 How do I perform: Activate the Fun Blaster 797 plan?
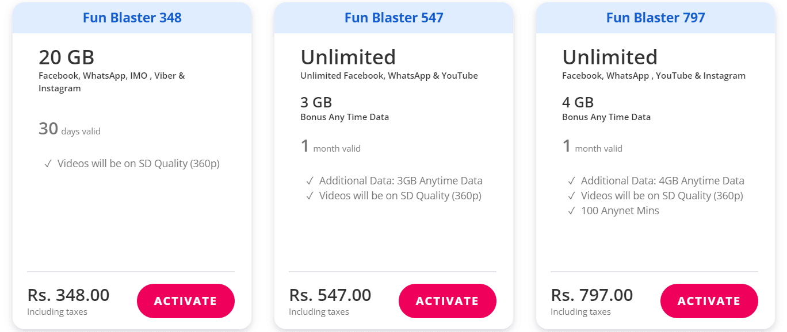pos(709,300)
